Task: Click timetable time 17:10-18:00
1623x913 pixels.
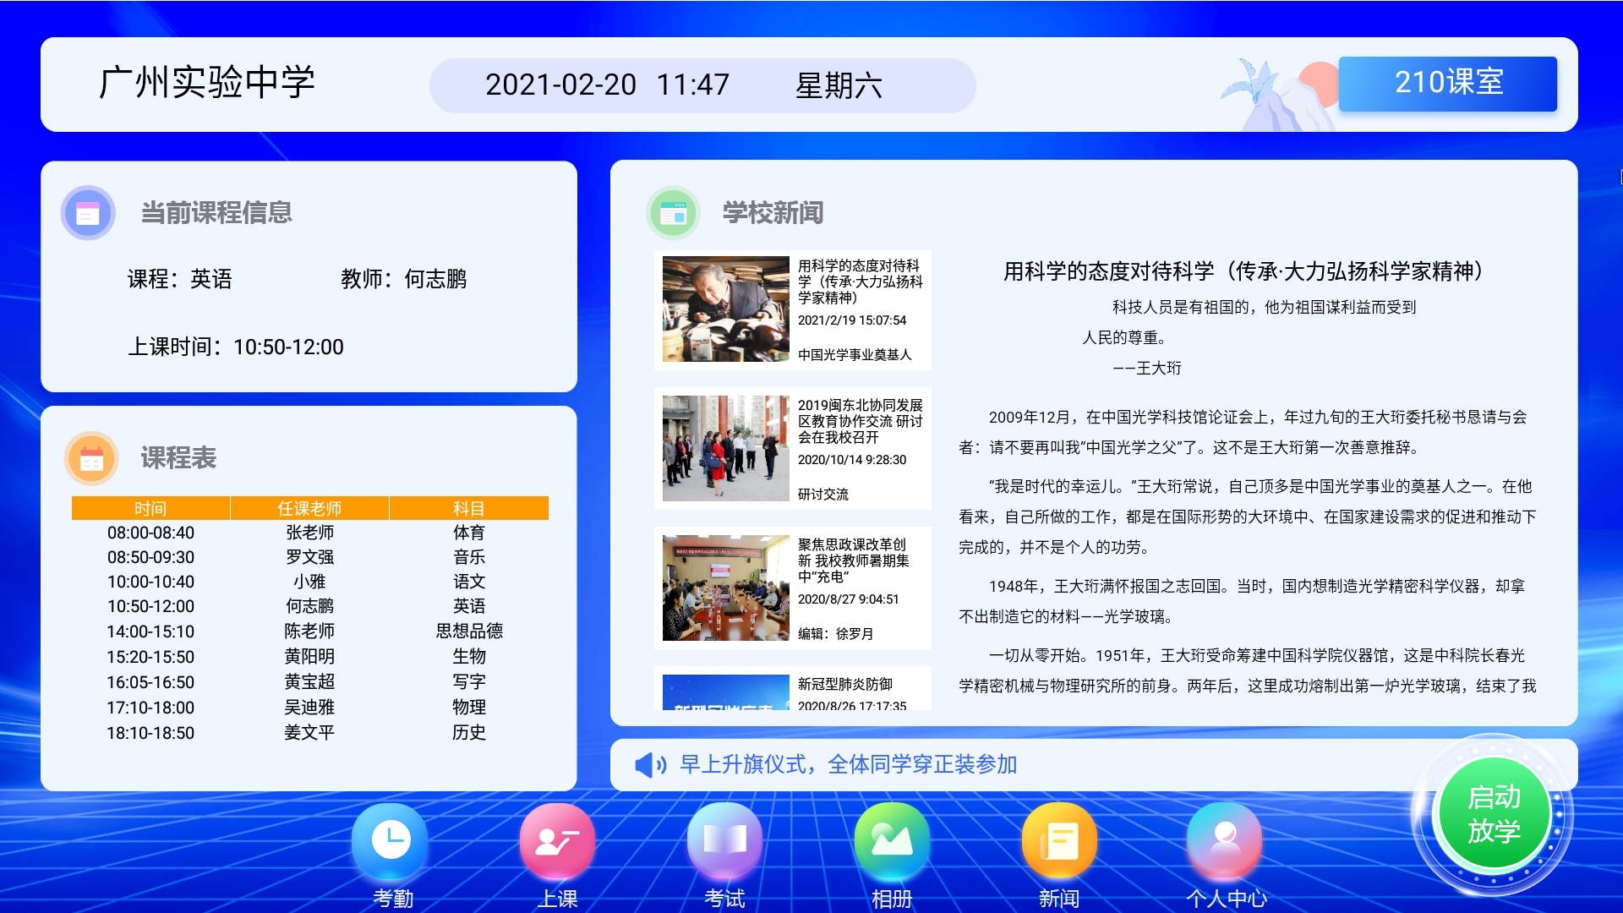Action: point(150,708)
